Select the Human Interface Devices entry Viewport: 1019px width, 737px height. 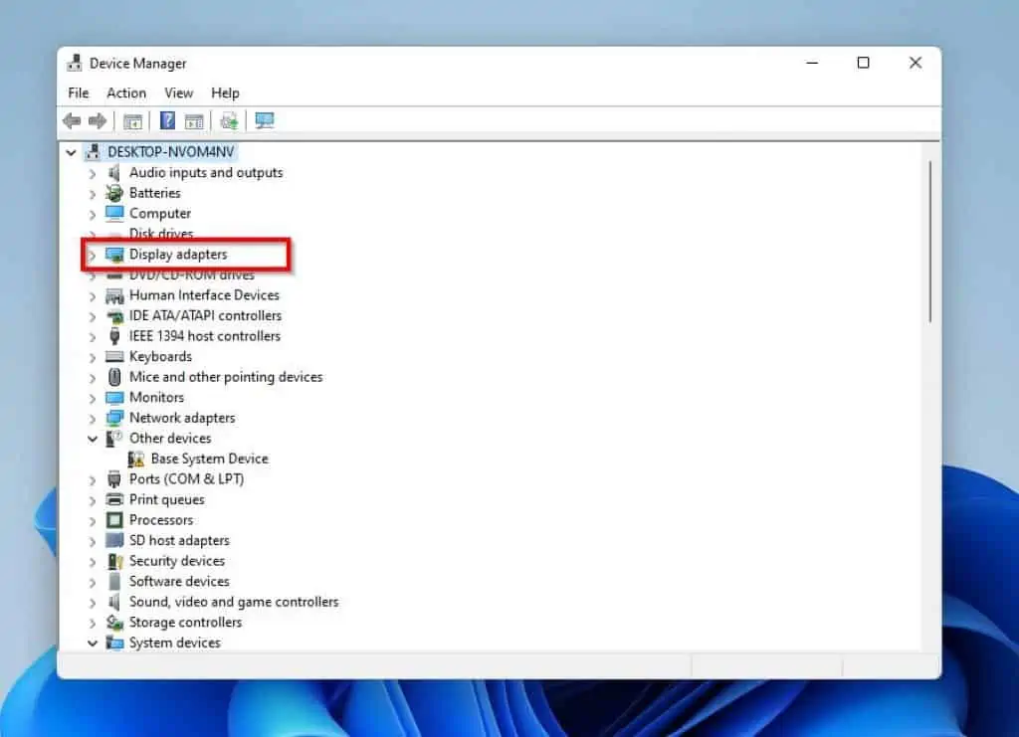(x=204, y=294)
